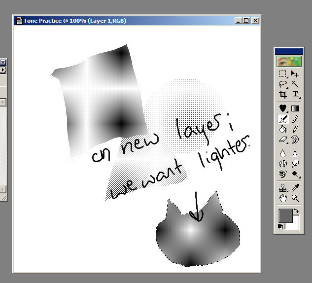The width and height of the screenshot is (312, 283).
Task: Maximize the Tone Practice document window
Action: (x=246, y=21)
